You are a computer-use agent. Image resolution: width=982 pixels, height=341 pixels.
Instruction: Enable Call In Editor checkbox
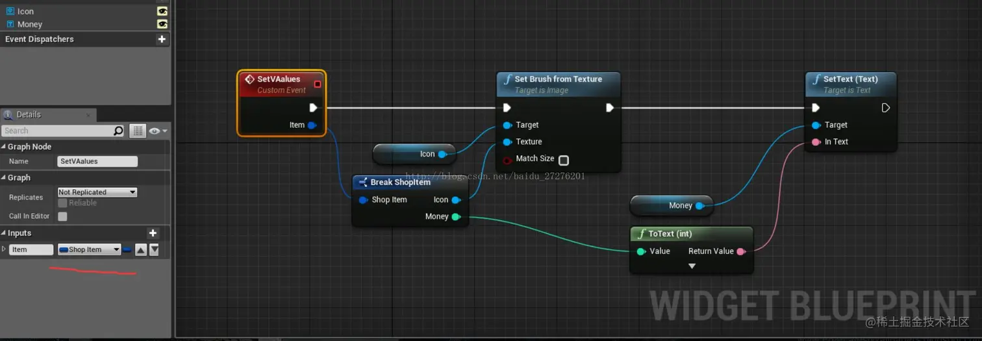point(62,216)
